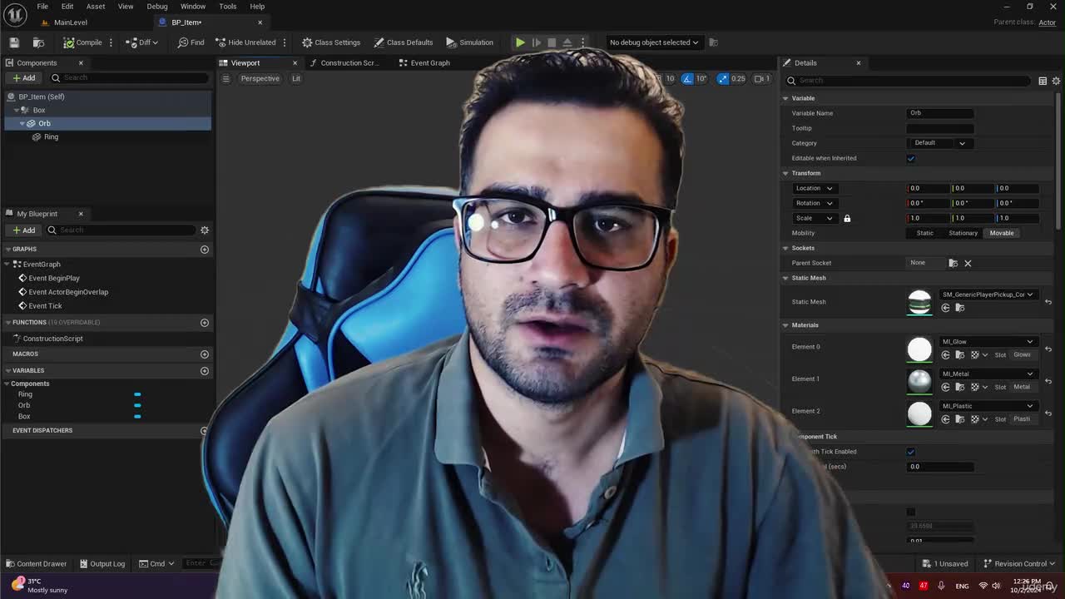Viewport: 1065px width, 599px height.
Task: Toggle Orb variable visibility pill
Action: click(x=137, y=405)
